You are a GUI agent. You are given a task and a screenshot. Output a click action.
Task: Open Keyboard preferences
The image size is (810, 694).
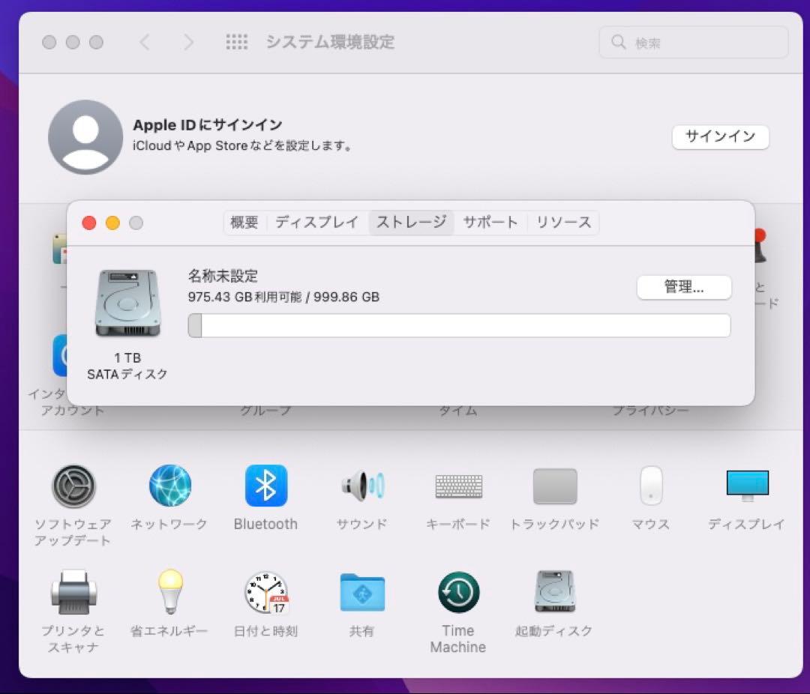point(457,486)
